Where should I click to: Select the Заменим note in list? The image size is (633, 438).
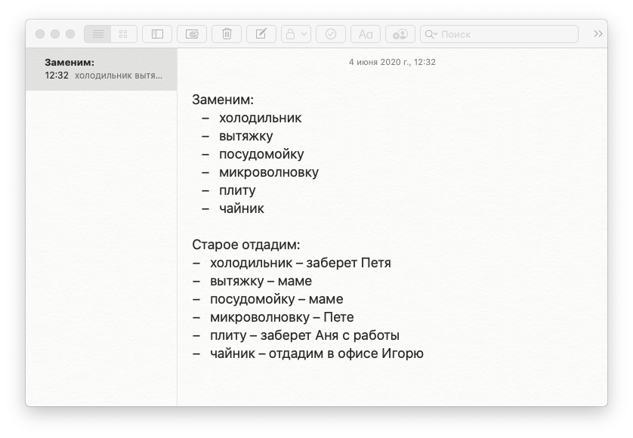(x=101, y=69)
